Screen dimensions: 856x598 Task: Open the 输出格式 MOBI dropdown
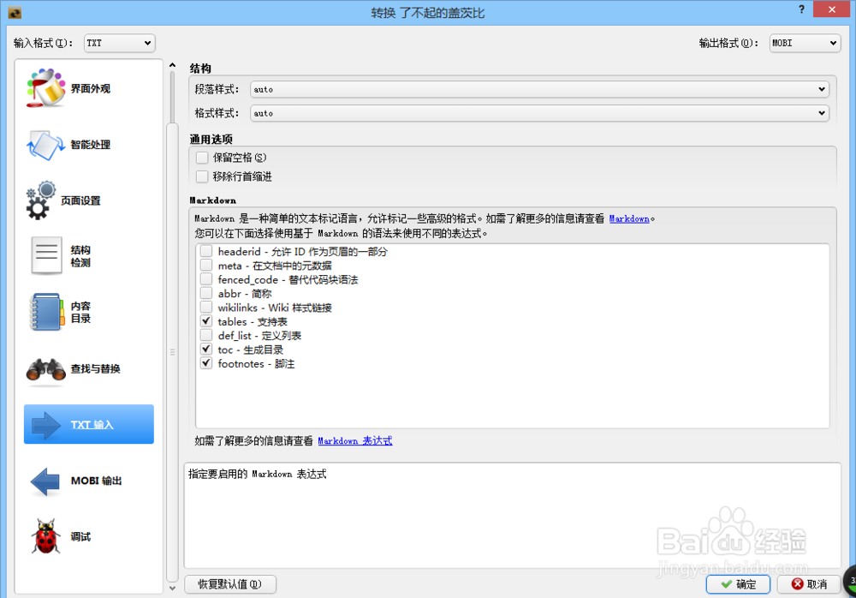click(x=805, y=43)
